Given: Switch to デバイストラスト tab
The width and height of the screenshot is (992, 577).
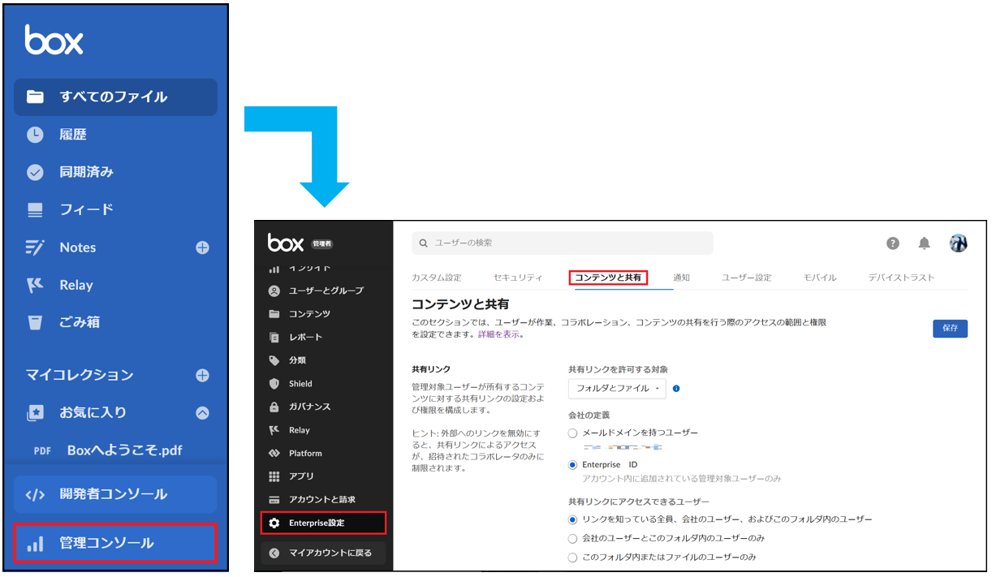Looking at the screenshot, I should click(x=901, y=278).
